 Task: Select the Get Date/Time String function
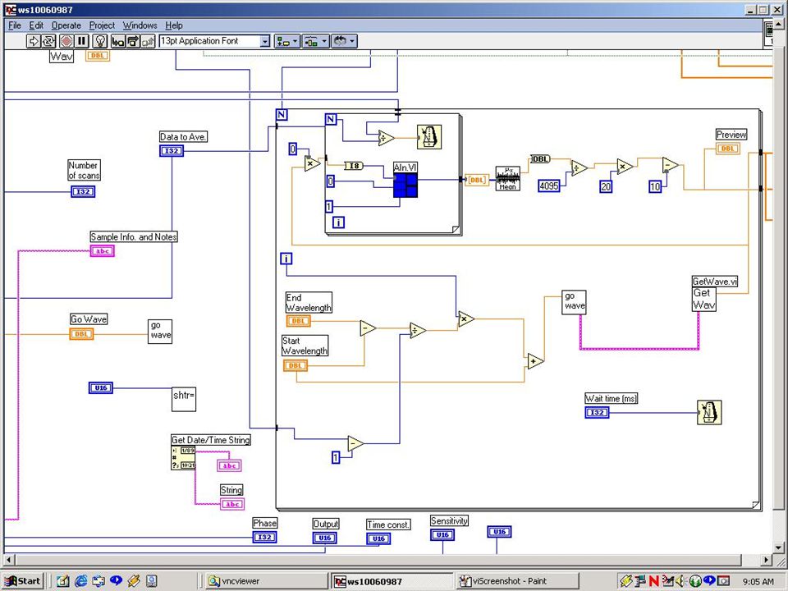pos(183,458)
